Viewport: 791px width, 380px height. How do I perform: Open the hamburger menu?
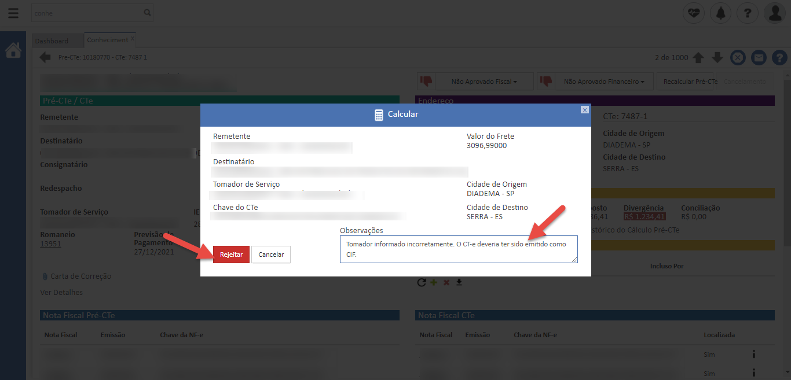[x=13, y=13]
